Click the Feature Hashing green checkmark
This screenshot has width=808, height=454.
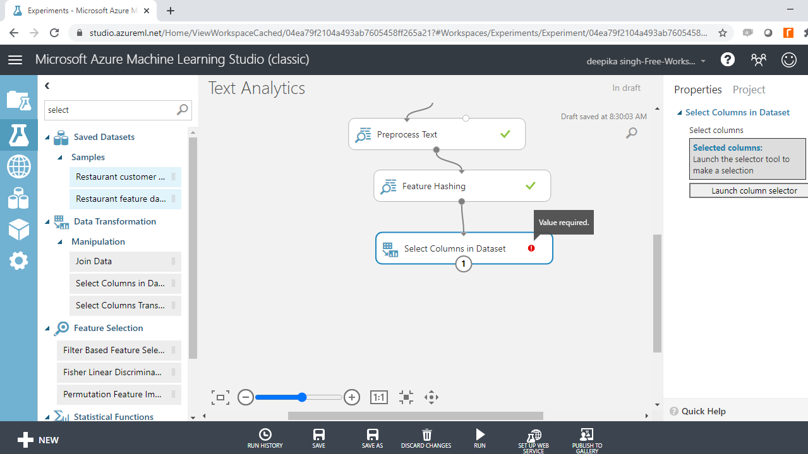(530, 186)
